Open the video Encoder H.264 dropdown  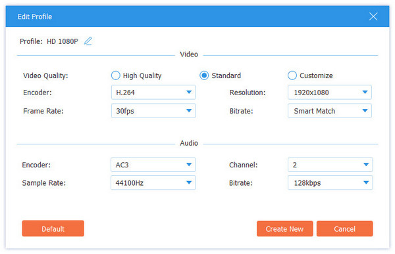153,93
